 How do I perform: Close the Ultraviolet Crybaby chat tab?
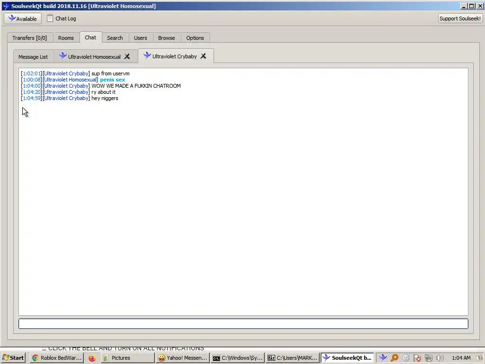(203, 56)
